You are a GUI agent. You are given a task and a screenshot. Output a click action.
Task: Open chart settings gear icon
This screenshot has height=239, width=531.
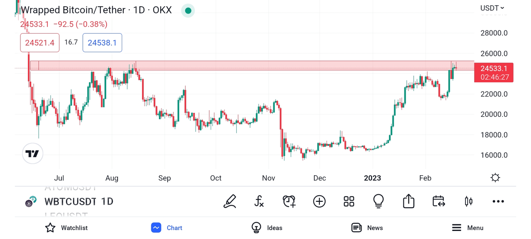495,178
